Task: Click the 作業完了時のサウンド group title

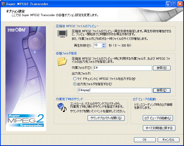Action: point(69,99)
